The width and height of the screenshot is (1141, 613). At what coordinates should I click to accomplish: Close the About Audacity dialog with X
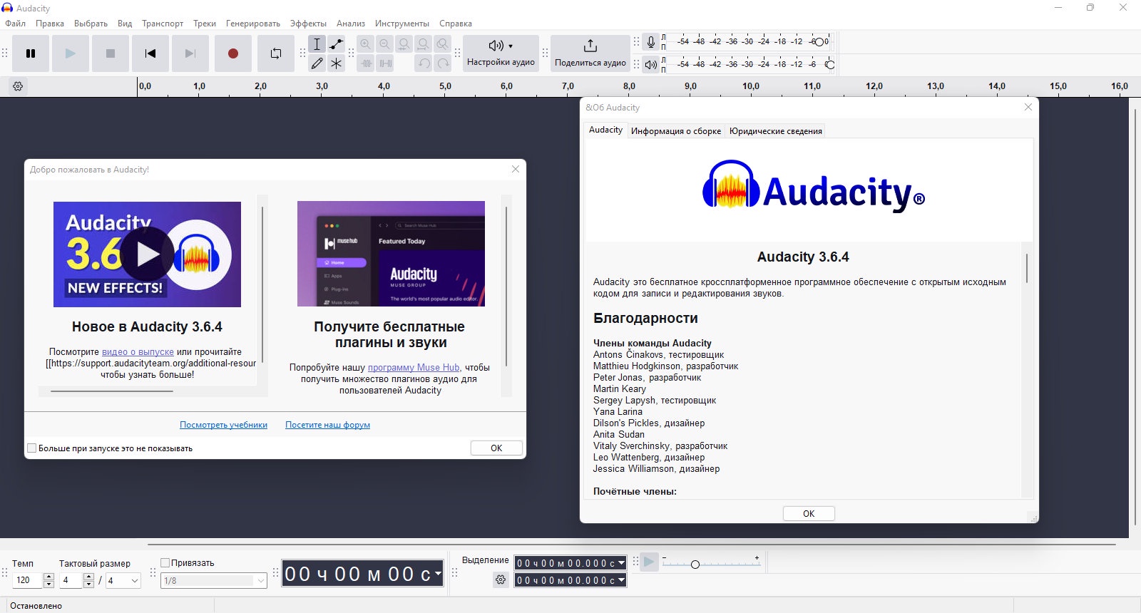pyautogui.click(x=1028, y=107)
